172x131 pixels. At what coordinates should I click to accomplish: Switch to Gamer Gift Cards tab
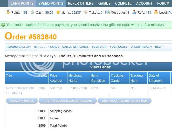pyautogui.click(x=75, y=47)
